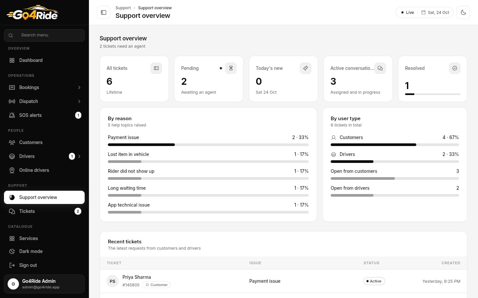Open the Go4Ride Admin account card
The image size is (478, 298).
coord(44,284)
